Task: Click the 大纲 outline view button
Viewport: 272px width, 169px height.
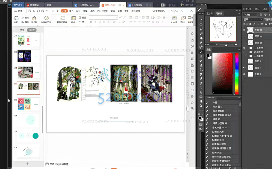Action: click(x=22, y=30)
